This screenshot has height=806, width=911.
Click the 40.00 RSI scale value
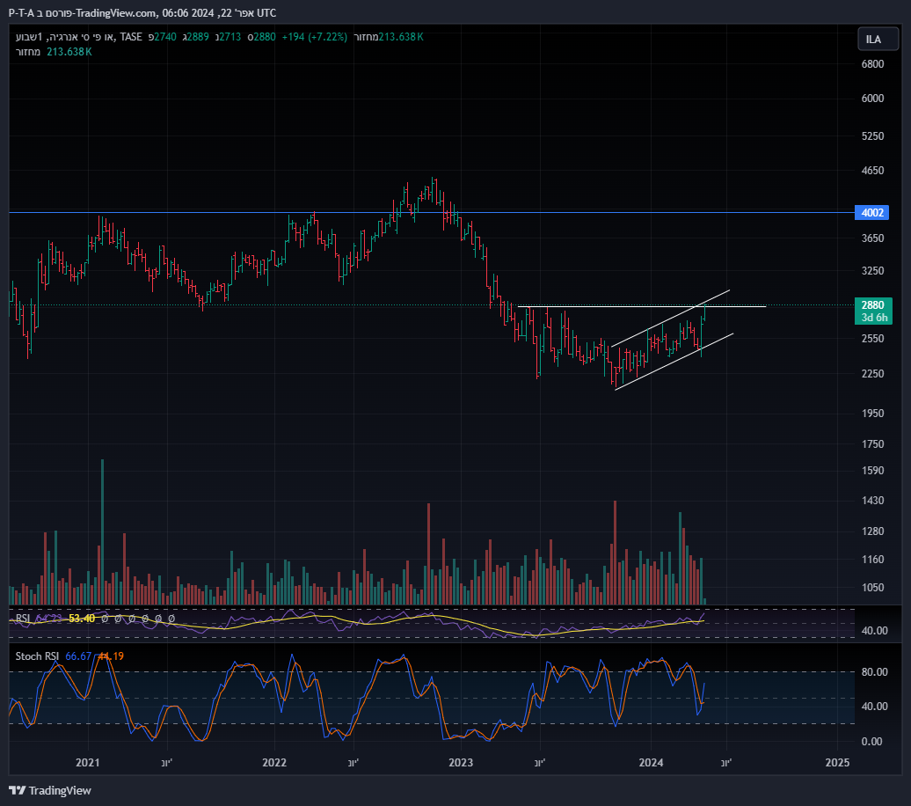pyautogui.click(x=872, y=631)
